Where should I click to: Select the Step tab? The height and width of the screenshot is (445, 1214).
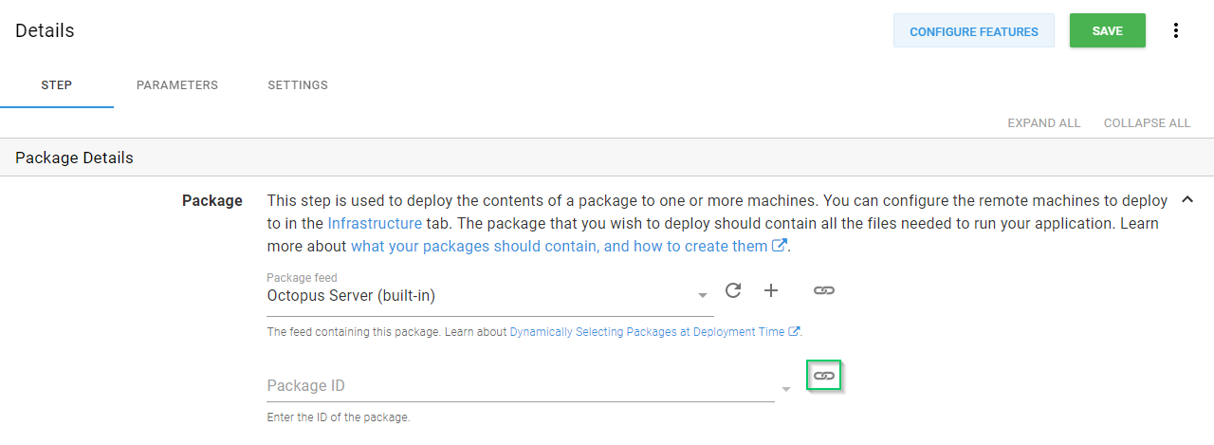[57, 85]
